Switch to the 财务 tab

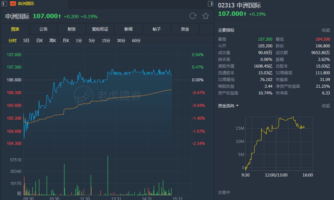[x=72, y=29]
